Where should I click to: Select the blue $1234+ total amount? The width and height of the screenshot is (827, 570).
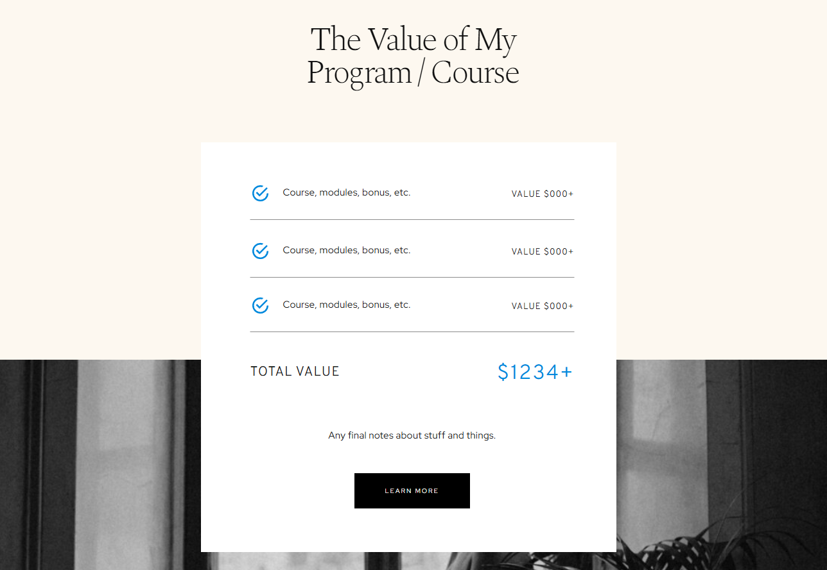click(x=535, y=372)
